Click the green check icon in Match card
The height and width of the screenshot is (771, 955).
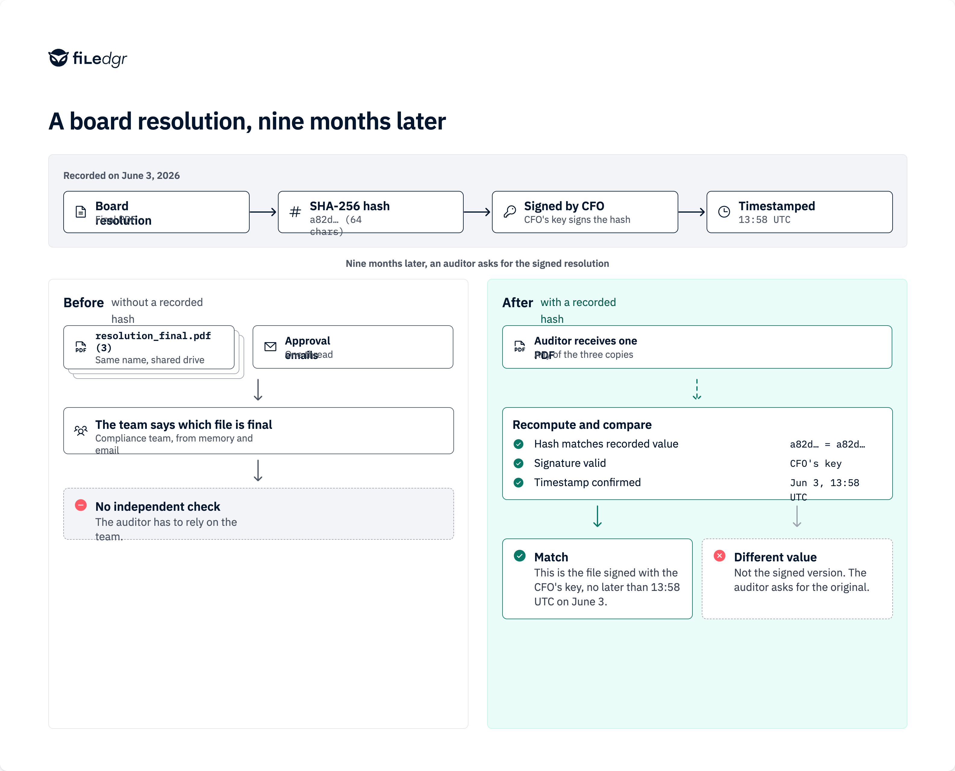click(519, 556)
